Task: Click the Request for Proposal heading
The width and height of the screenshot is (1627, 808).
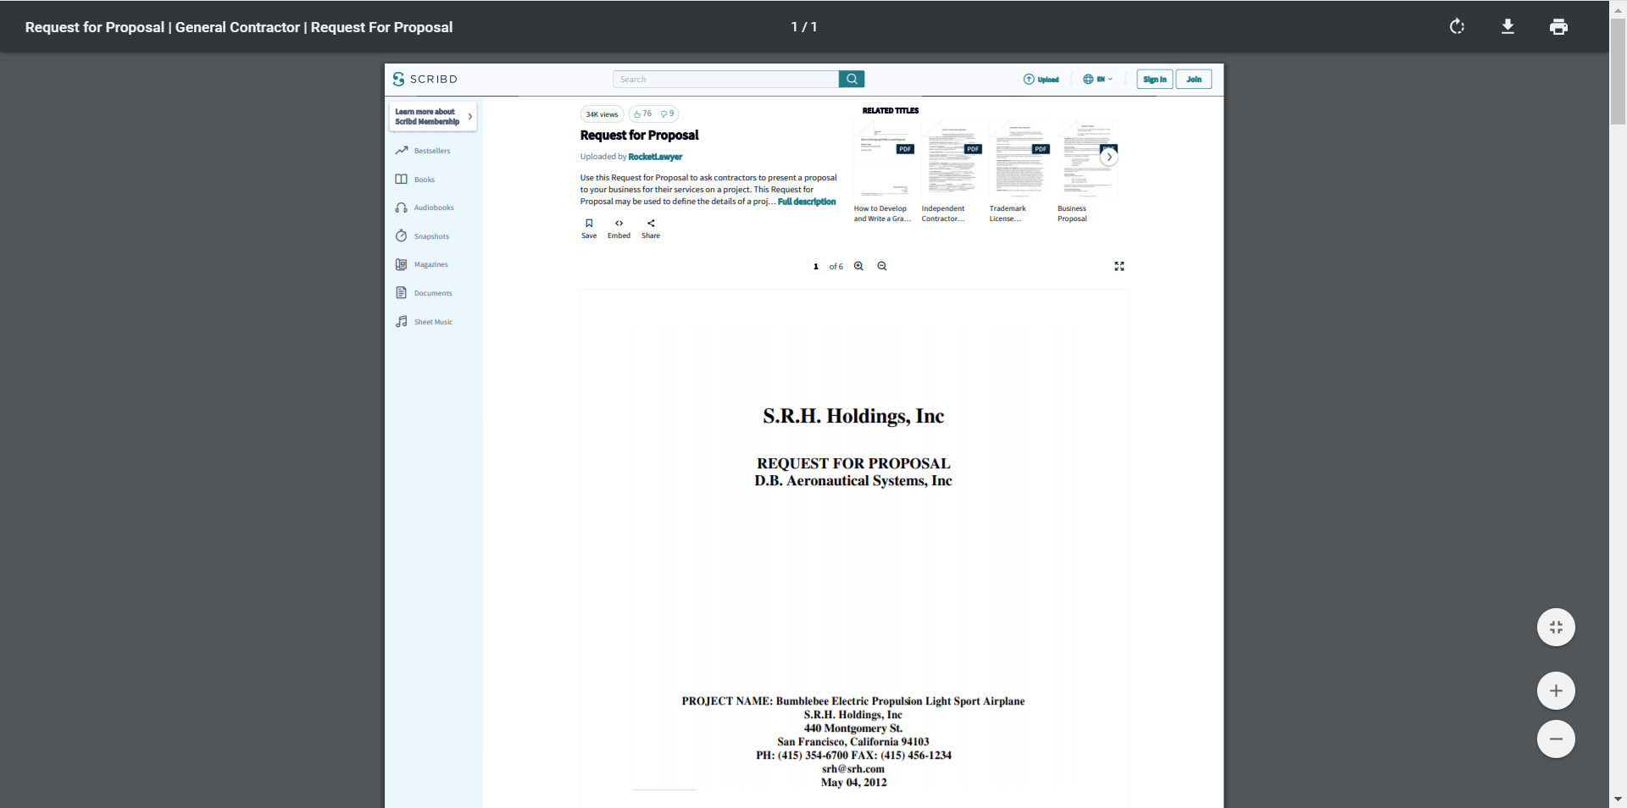Action: (x=639, y=136)
